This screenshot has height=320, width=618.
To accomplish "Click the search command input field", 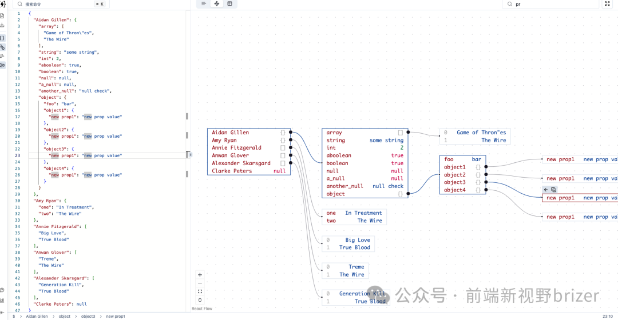I will pos(57,4).
